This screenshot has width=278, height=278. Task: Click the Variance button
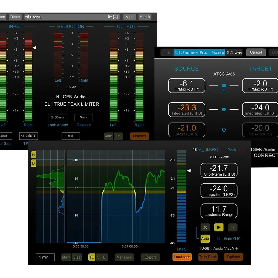[124, 257]
